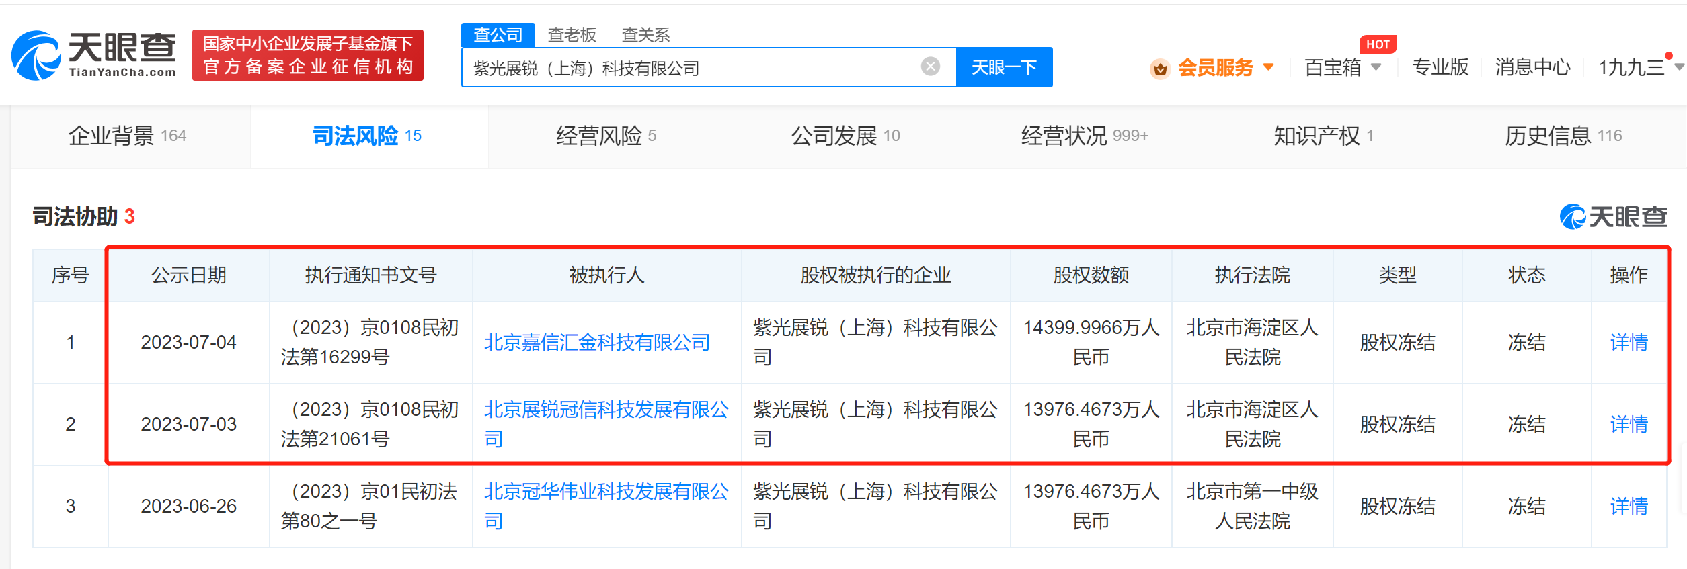
Task: Click the 操作 column header
Action: coord(1629,275)
